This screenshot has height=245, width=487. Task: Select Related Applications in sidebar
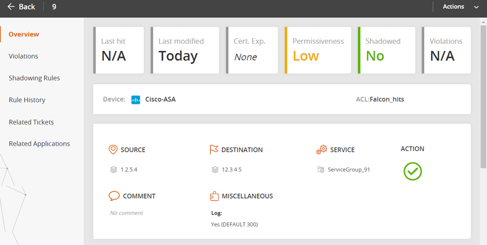click(x=39, y=144)
